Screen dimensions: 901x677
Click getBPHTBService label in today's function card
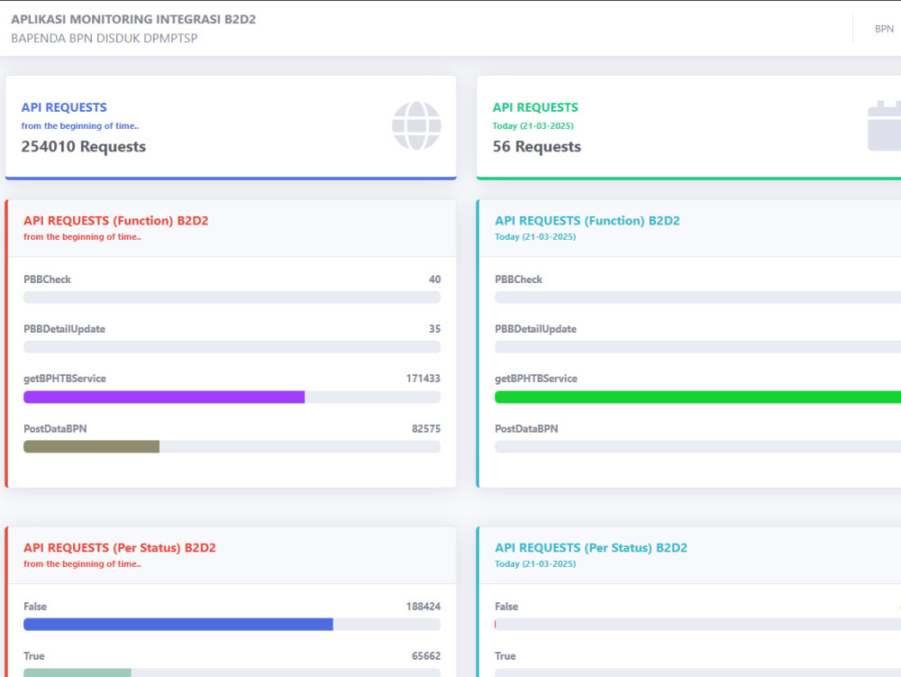click(x=536, y=378)
